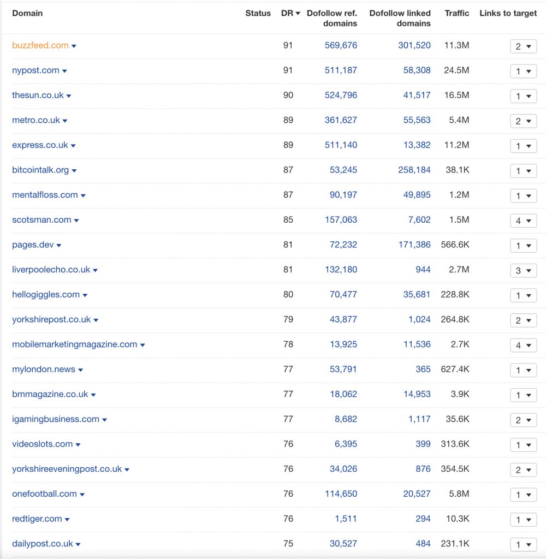The image size is (546, 559).
Task: Open the thesun.co.uk domain link
Action: pos(38,95)
